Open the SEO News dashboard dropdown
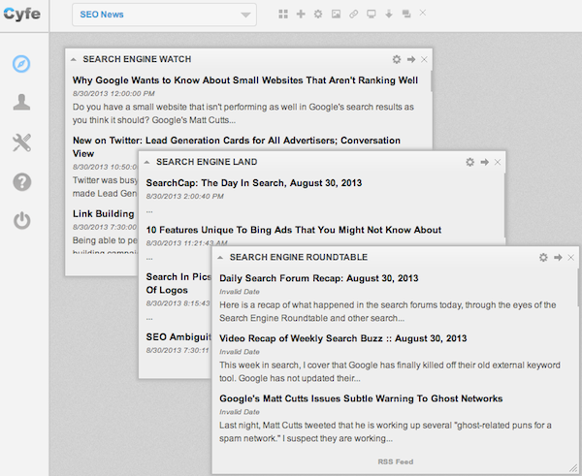The height and width of the screenshot is (476, 582). click(x=164, y=15)
